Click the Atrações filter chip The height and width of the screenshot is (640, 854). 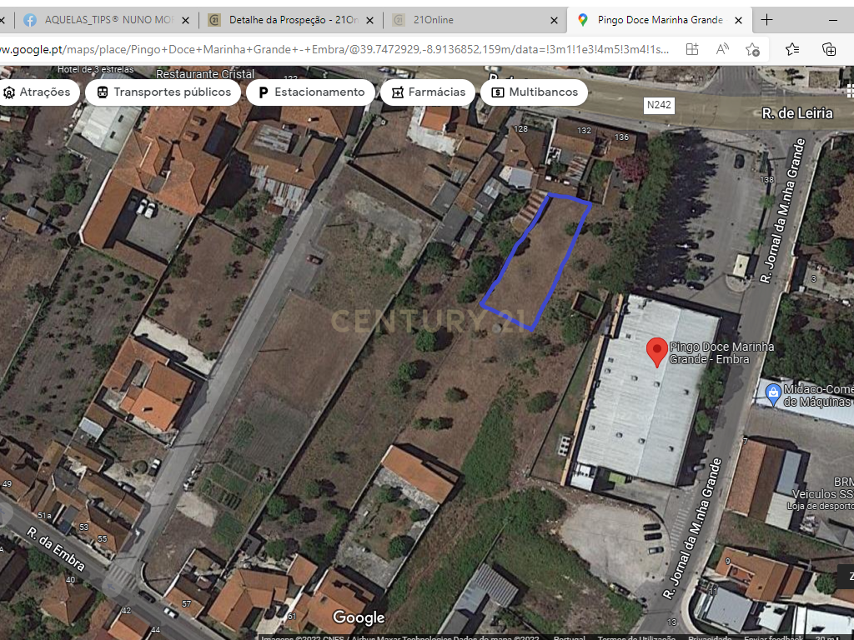[38, 92]
